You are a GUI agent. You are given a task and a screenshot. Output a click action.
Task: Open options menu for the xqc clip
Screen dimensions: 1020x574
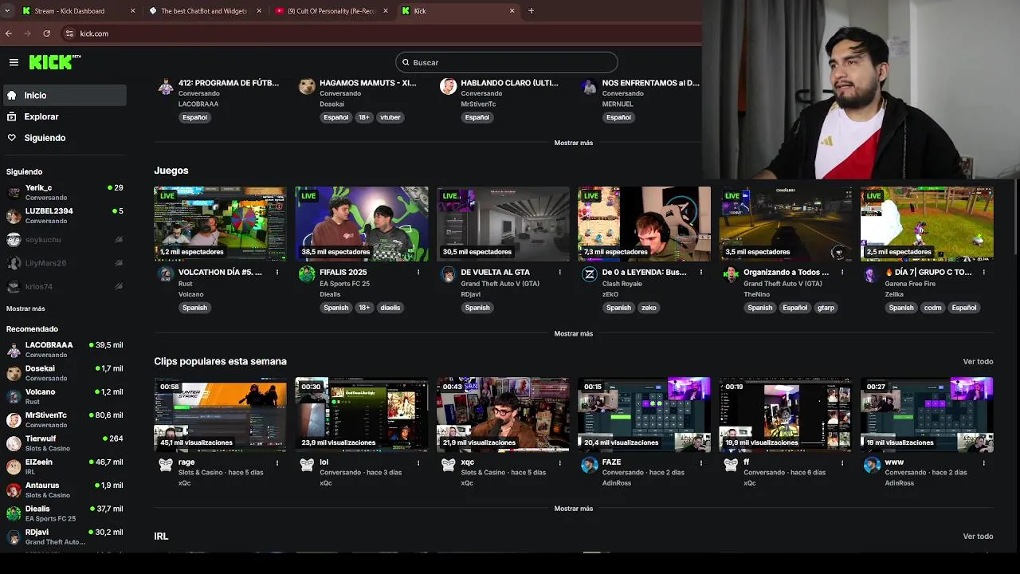tap(559, 462)
